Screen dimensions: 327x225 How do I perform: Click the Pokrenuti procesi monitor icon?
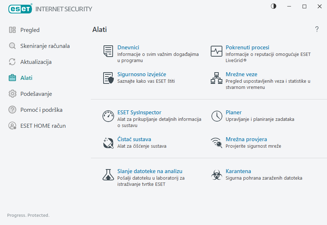point(217,51)
